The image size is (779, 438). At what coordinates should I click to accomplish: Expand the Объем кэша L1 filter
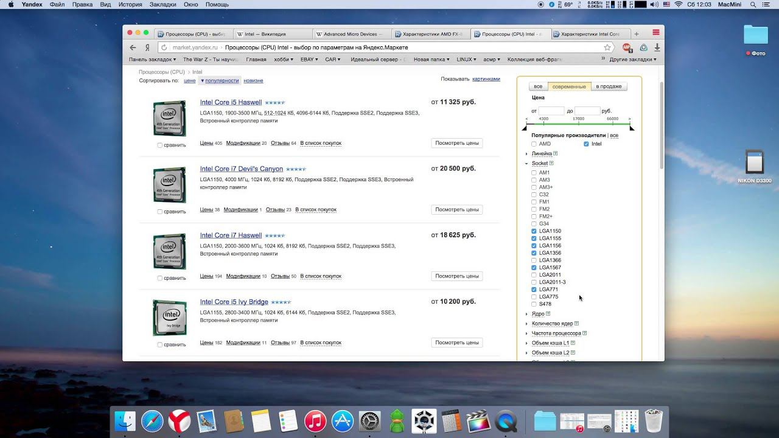pos(550,343)
